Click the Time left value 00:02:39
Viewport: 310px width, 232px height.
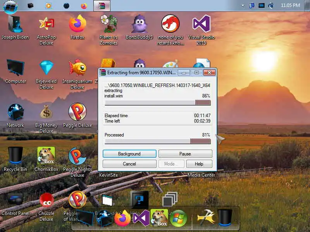point(202,121)
